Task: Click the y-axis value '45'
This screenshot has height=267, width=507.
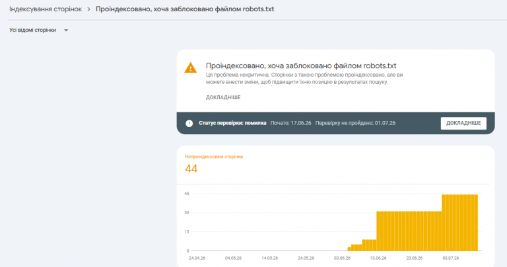Action: tap(187, 194)
